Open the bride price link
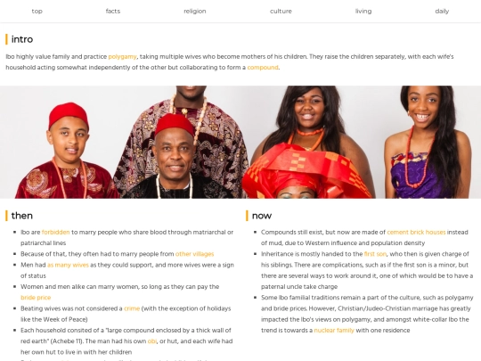Screen dimensions: 481x361 (x=36, y=298)
